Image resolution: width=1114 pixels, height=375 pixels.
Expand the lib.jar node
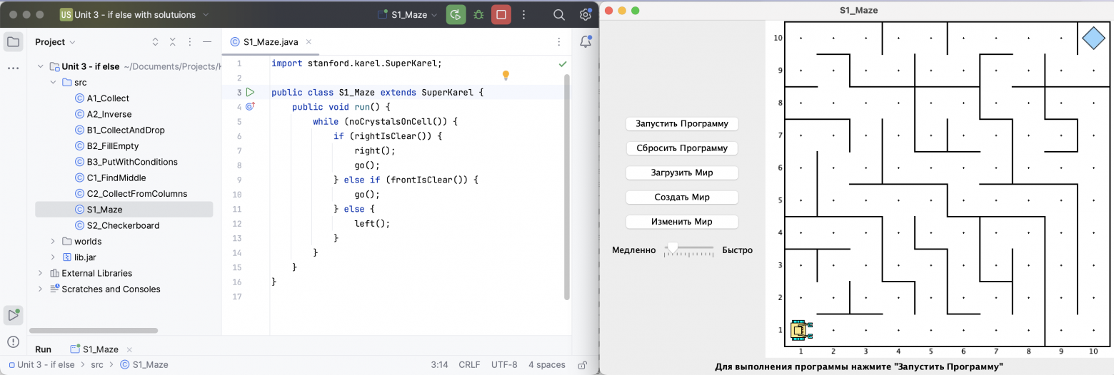(53, 257)
